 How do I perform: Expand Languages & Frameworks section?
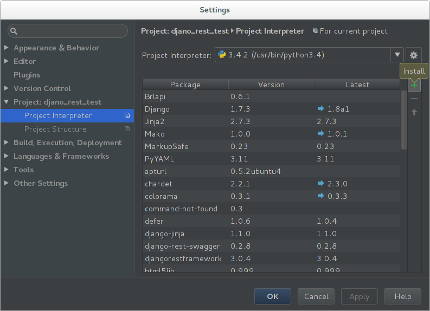pyautogui.click(x=7, y=156)
